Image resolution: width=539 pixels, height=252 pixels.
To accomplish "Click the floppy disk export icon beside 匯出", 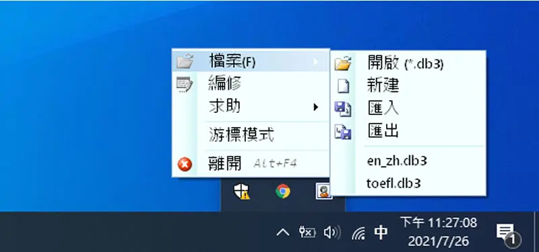I will tap(343, 132).
